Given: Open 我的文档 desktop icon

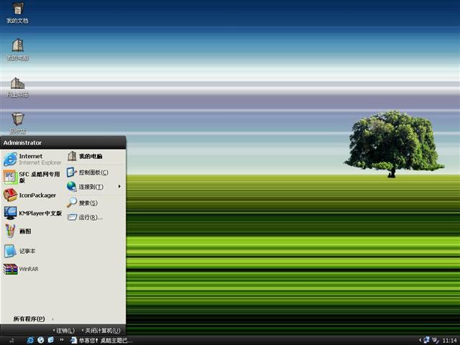Looking at the screenshot, I should point(17,12).
